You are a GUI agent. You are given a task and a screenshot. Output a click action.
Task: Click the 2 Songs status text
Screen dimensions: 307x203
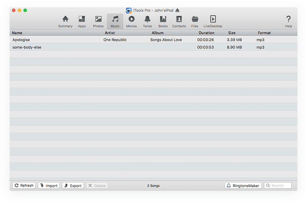click(153, 185)
